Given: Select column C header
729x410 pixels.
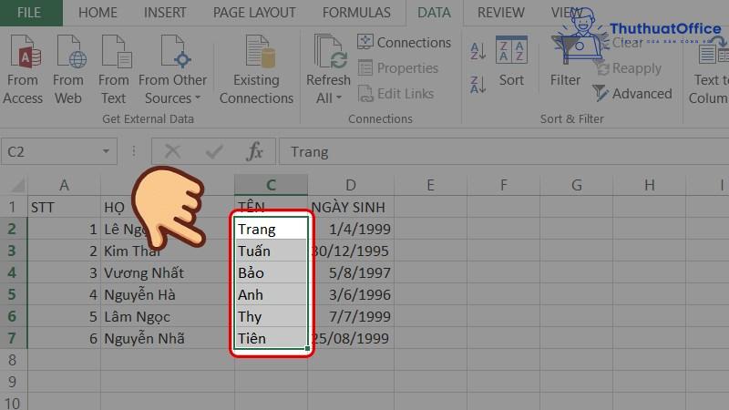Looking at the screenshot, I should pos(271,185).
